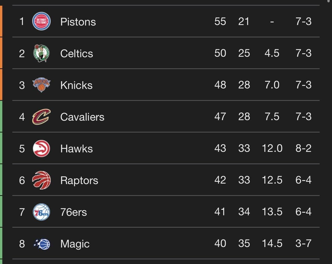Click the Magic win total 40
Image resolution: width=332 pixels, height=264 pixels.
(x=220, y=243)
